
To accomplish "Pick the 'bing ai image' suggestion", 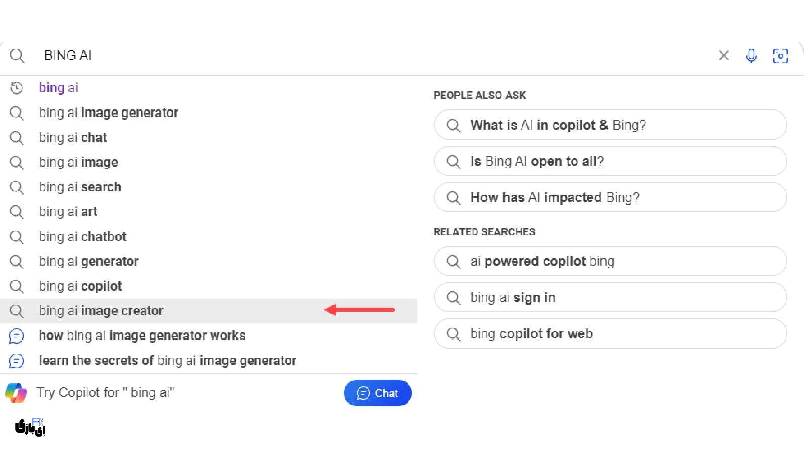I will tap(209, 162).
